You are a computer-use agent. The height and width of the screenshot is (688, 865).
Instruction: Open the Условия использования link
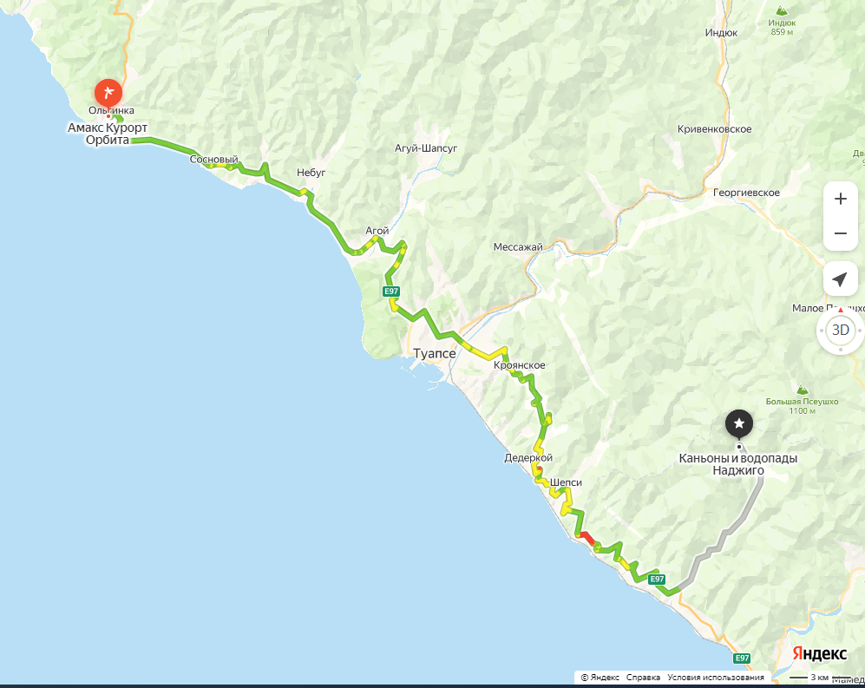point(716,677)
